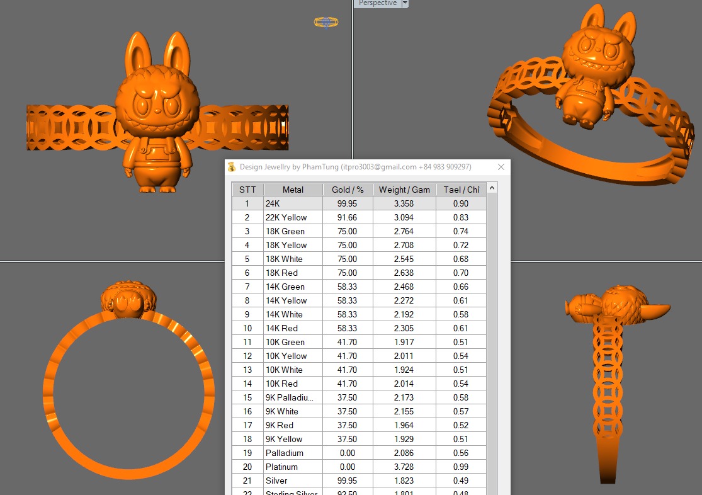The width and height of the screenshot is (702, 495).
Task: Select the 10K Yellow row
Action: point(359,356)
